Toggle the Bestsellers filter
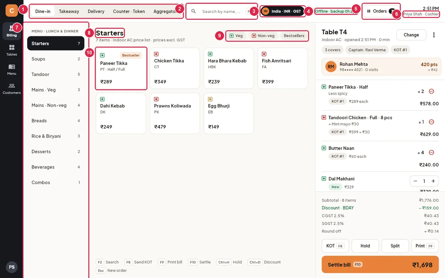The image size is (445, 278). (x=294, y=36)
